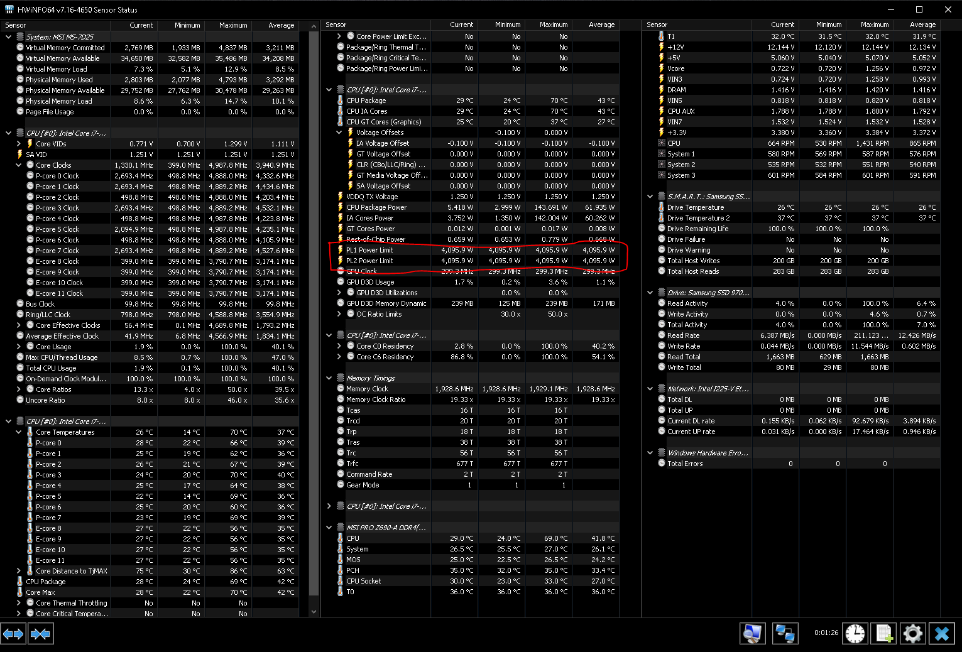Click the fan icon next to System 1
Screen dimensions: 962x652
(661, 154)
